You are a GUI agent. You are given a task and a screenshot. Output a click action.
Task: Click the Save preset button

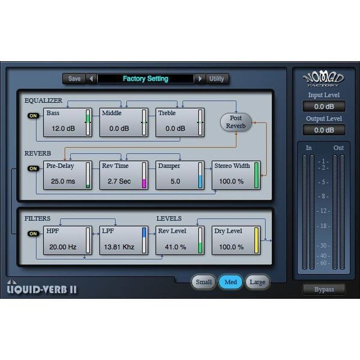(74, 79)
